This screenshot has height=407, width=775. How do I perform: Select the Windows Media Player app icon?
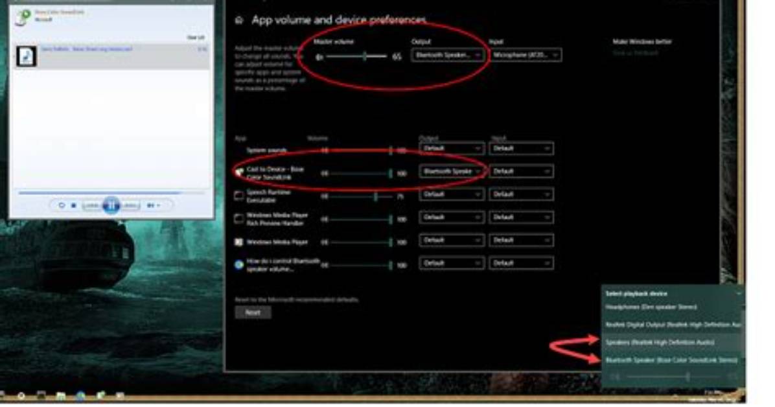point(238,242)
